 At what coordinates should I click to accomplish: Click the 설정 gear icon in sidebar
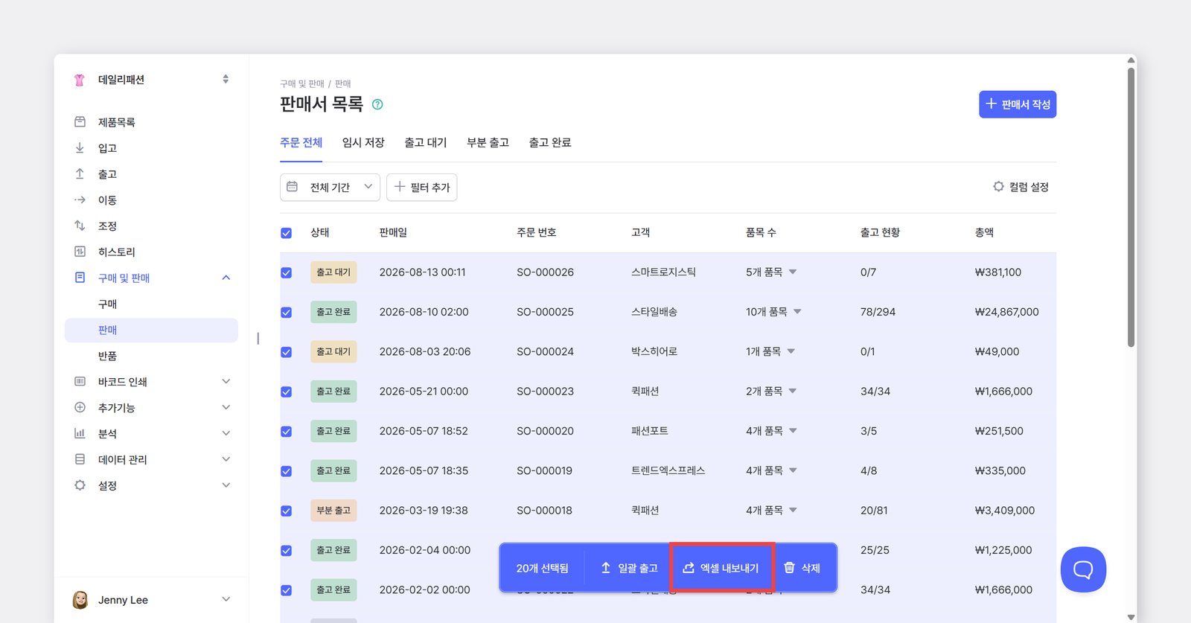pos(80,485)
